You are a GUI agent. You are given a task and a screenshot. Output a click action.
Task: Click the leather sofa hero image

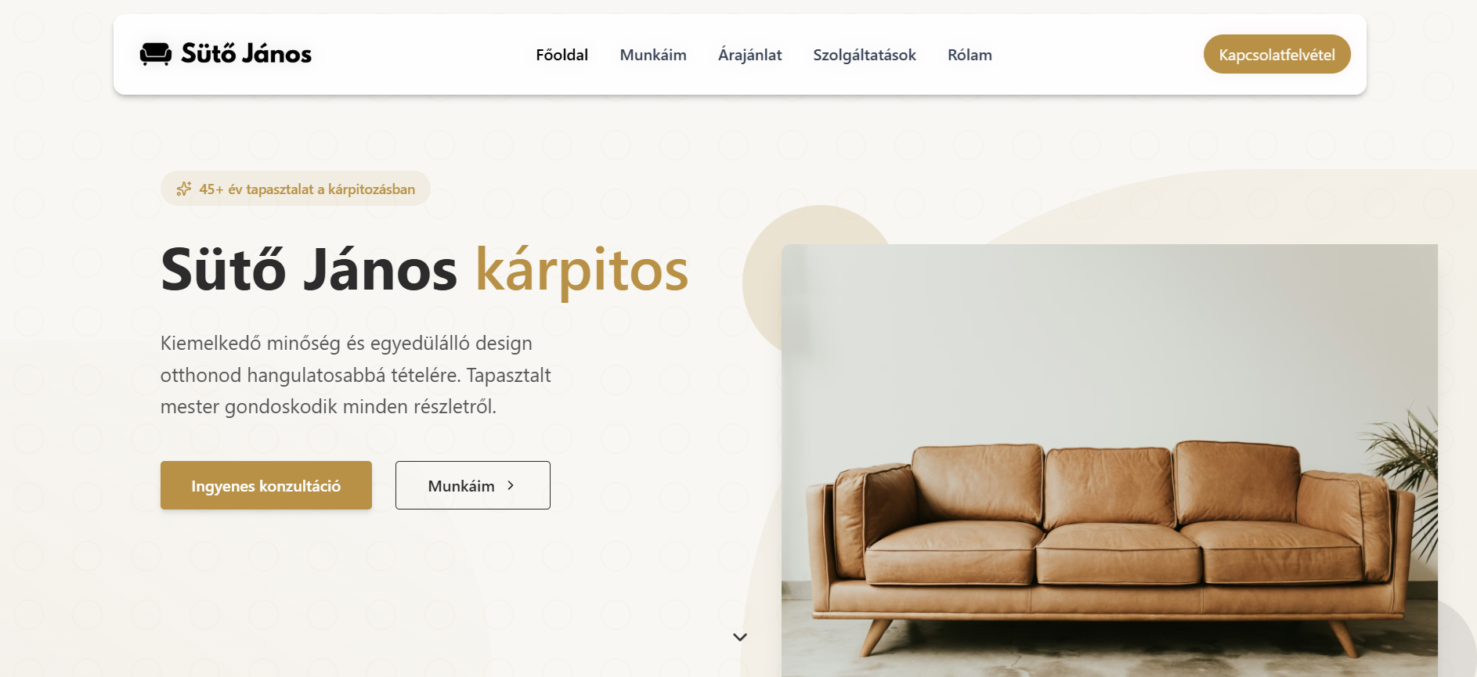[1109, 460]
